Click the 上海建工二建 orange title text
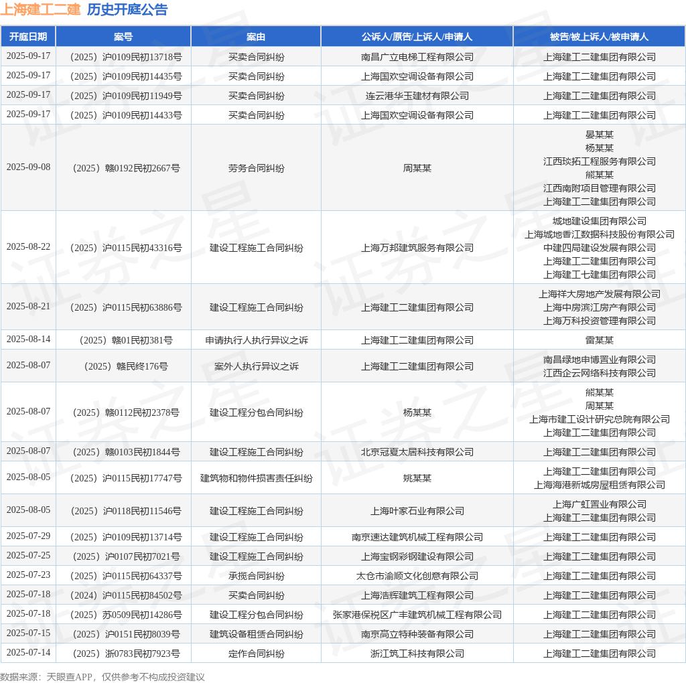The height and width of the screenshot is (683, 686). pos(40,9)
